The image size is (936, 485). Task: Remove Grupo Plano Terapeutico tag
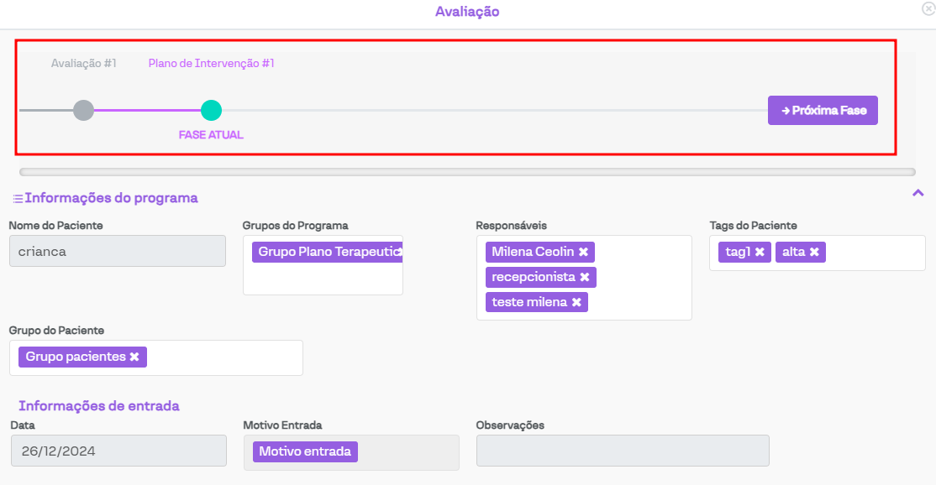pos(399,252)
